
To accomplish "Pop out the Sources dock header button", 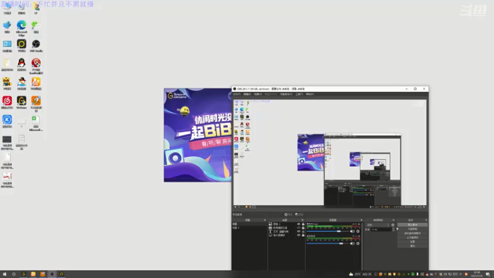I will (x=303, y=220).
